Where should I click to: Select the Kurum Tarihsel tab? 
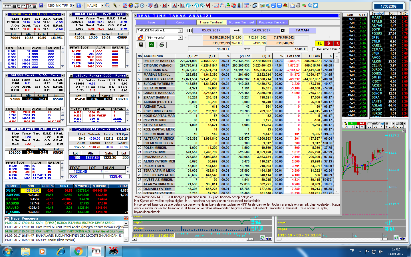coord(241,22)
